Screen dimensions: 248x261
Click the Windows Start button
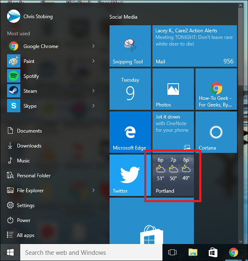(10, 252)
